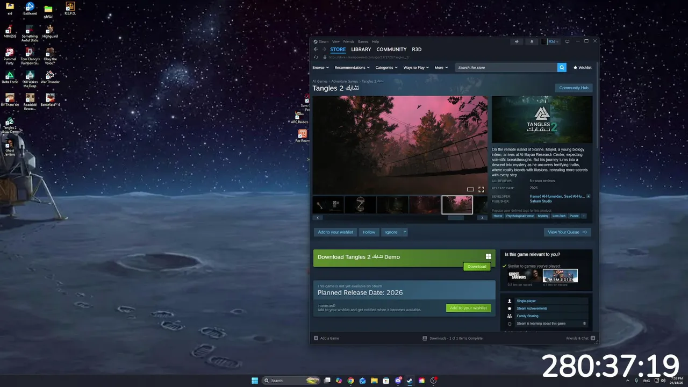
Task: Select the highlighted pink sky thumbnail
Action: [x=457, y=205]
